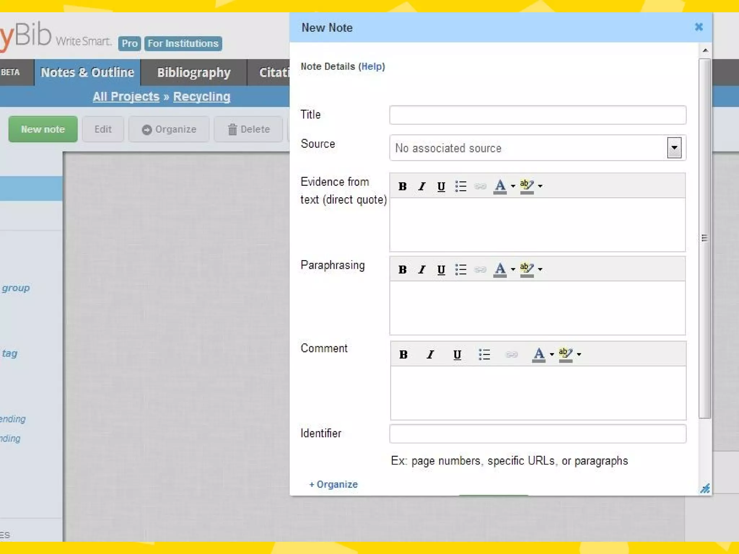The width and height of the screenshot is (739, 554).
Task: Toggle Underline in Comment editor
Action: coord(457,354)
